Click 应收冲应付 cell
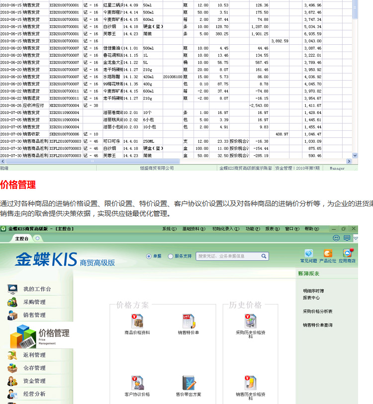373x404 pixels. tap(35, 105)
